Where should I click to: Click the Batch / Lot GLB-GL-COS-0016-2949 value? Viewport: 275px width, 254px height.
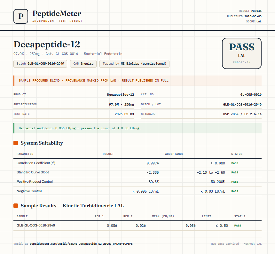click(242, 104)
